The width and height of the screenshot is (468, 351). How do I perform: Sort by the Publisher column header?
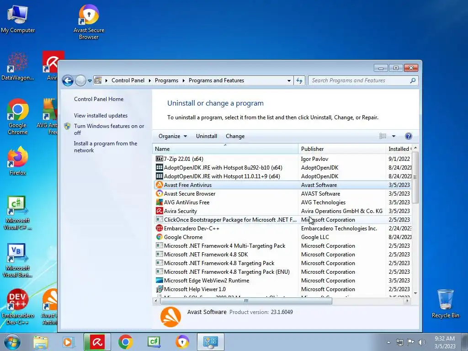342,149
